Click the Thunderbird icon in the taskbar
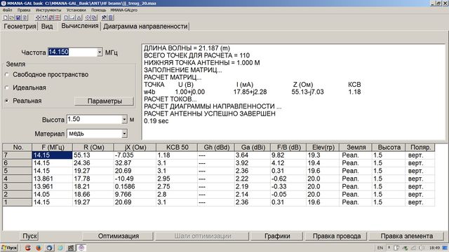Viewport: 449px width, 252px height. [50, 248]
